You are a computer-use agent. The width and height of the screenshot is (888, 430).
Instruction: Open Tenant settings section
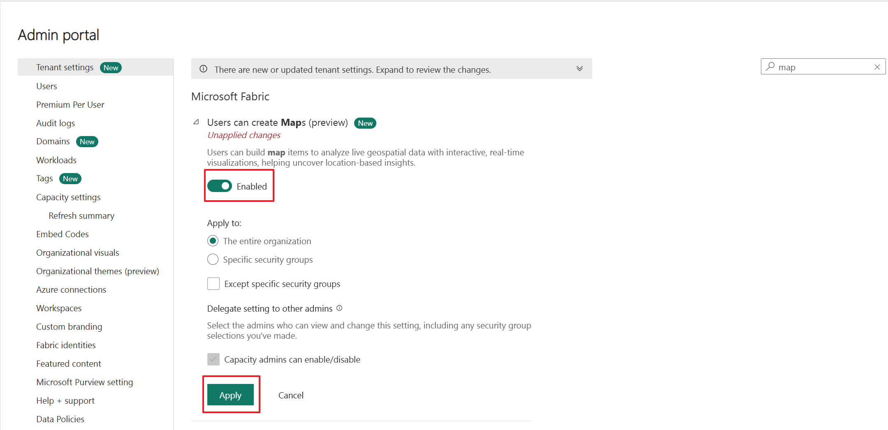point(65,67)
